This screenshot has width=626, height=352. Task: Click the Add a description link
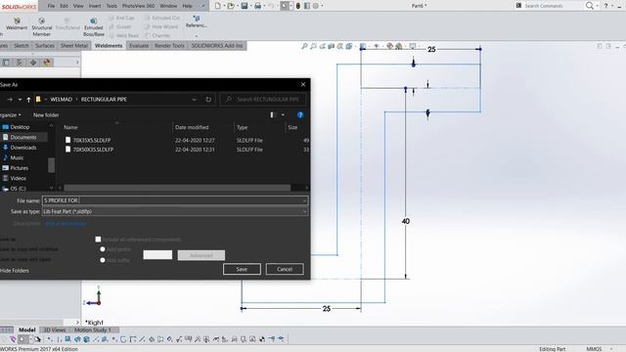tap(66, 224)
